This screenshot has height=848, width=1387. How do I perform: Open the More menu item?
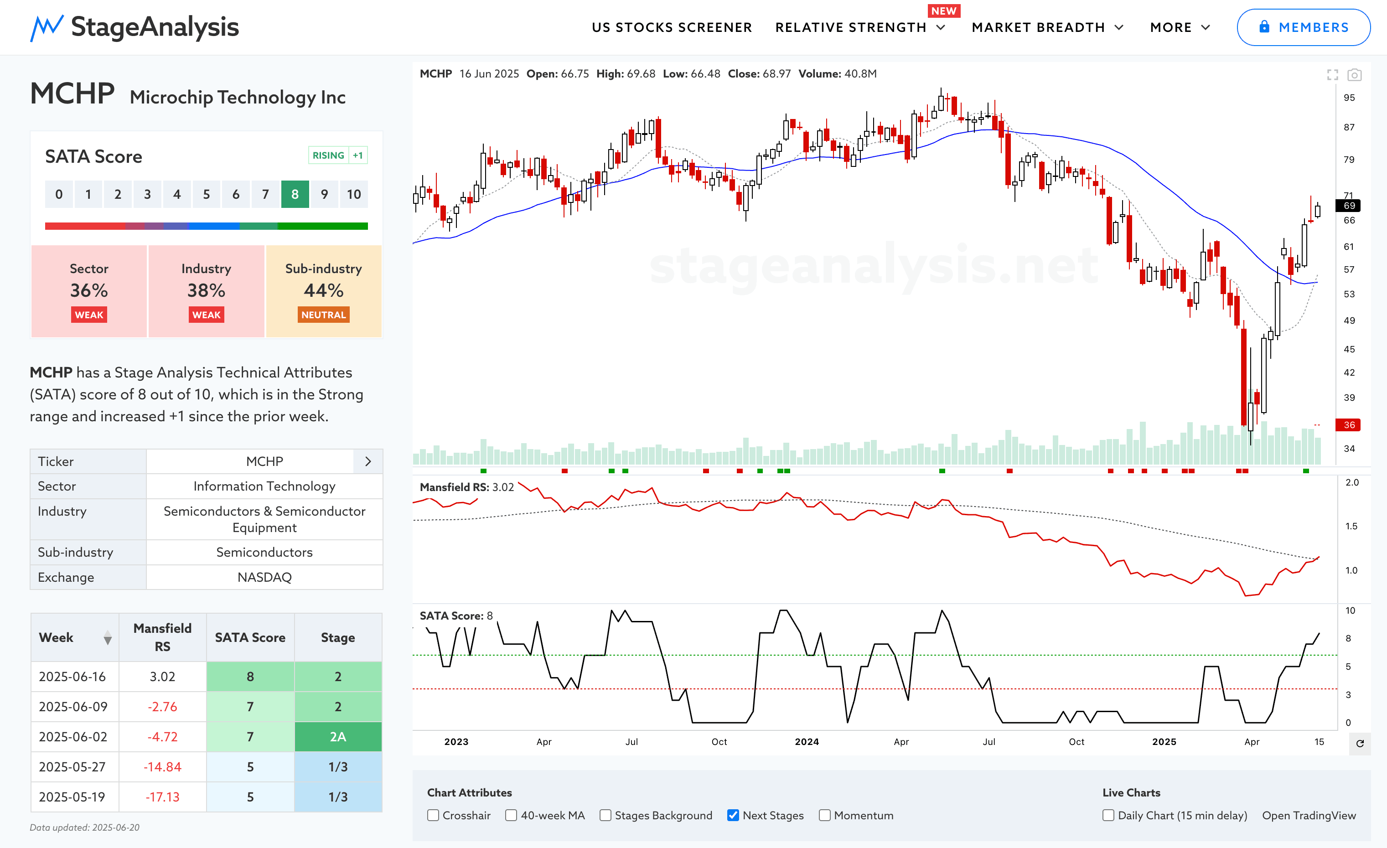(x=1171, y=27)
